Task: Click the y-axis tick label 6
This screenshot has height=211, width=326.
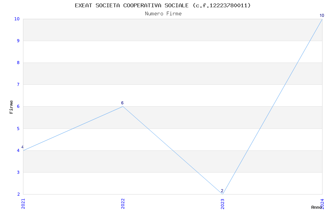Action: pos(18,107)
